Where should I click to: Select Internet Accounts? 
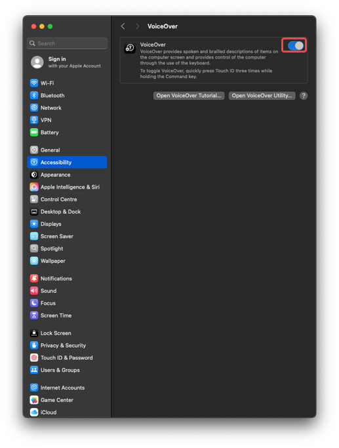coord(67,388)
